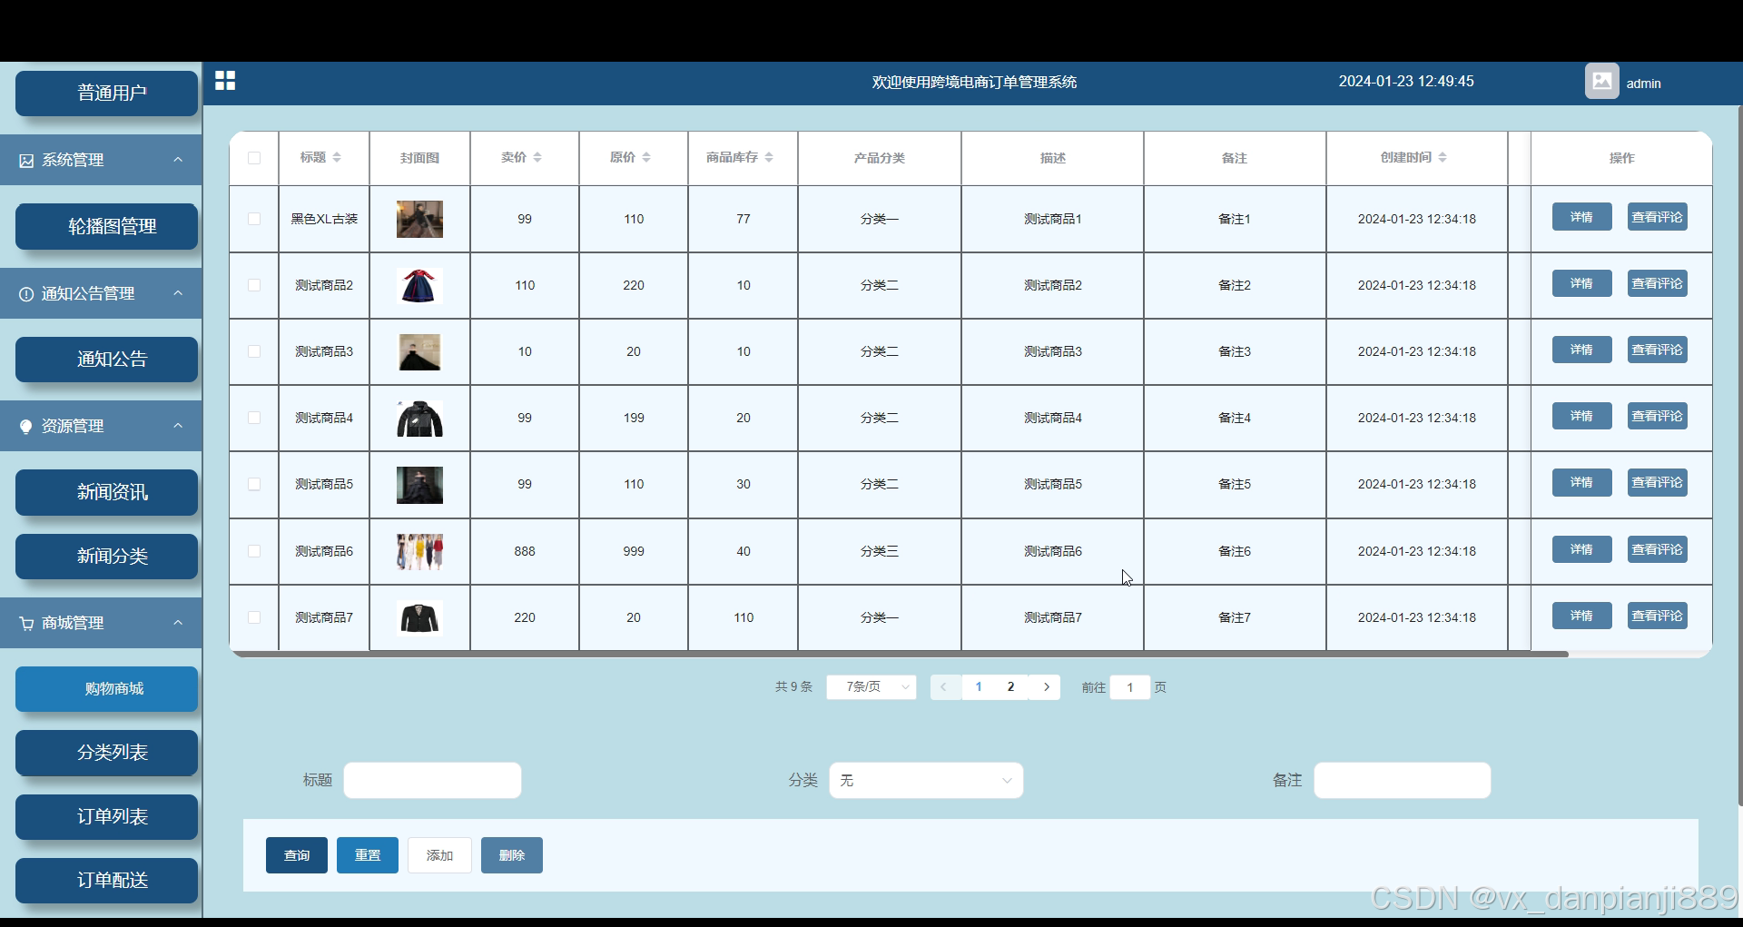Open 轮播图管理 sidebar item

[x=107, y=226]
